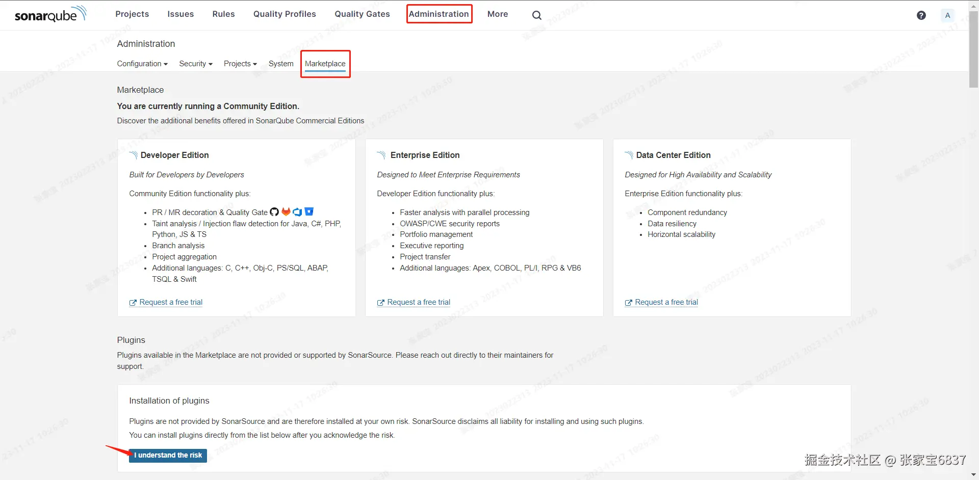
Task: Click the page's vertical scrollbar
Action: (973, 51)
